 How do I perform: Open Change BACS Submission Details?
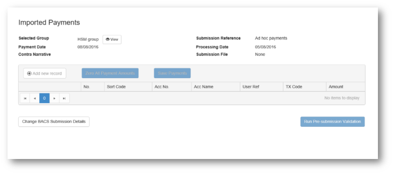(x=54, y=121)
